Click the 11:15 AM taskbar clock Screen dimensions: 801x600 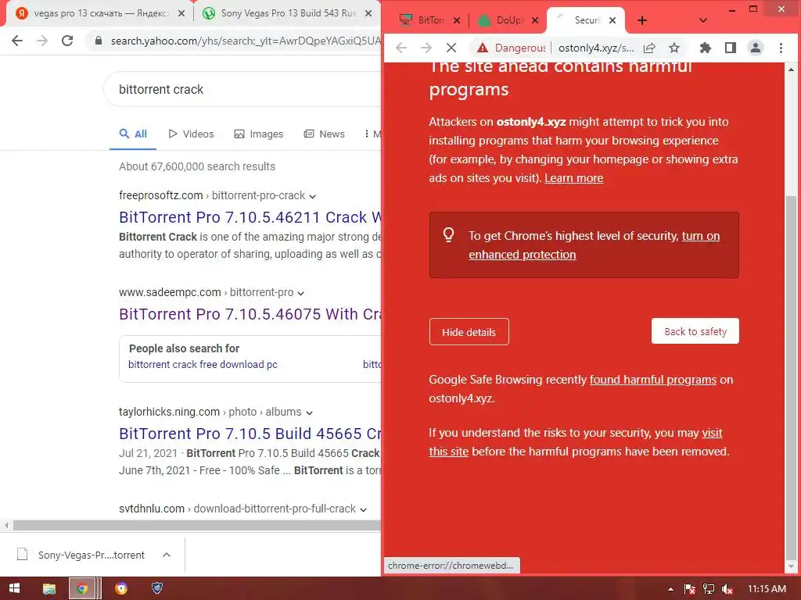pyautogui.click(x=767, y=589)
